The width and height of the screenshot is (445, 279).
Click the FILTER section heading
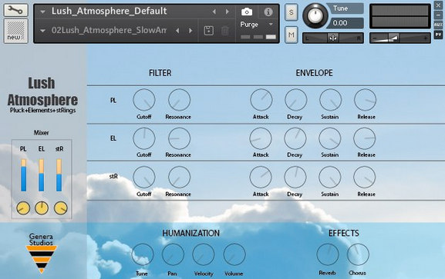point(160,73)
